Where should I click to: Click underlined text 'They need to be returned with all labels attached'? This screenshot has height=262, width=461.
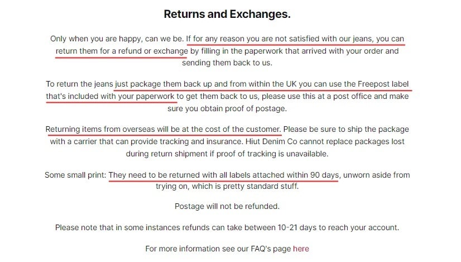196,175
